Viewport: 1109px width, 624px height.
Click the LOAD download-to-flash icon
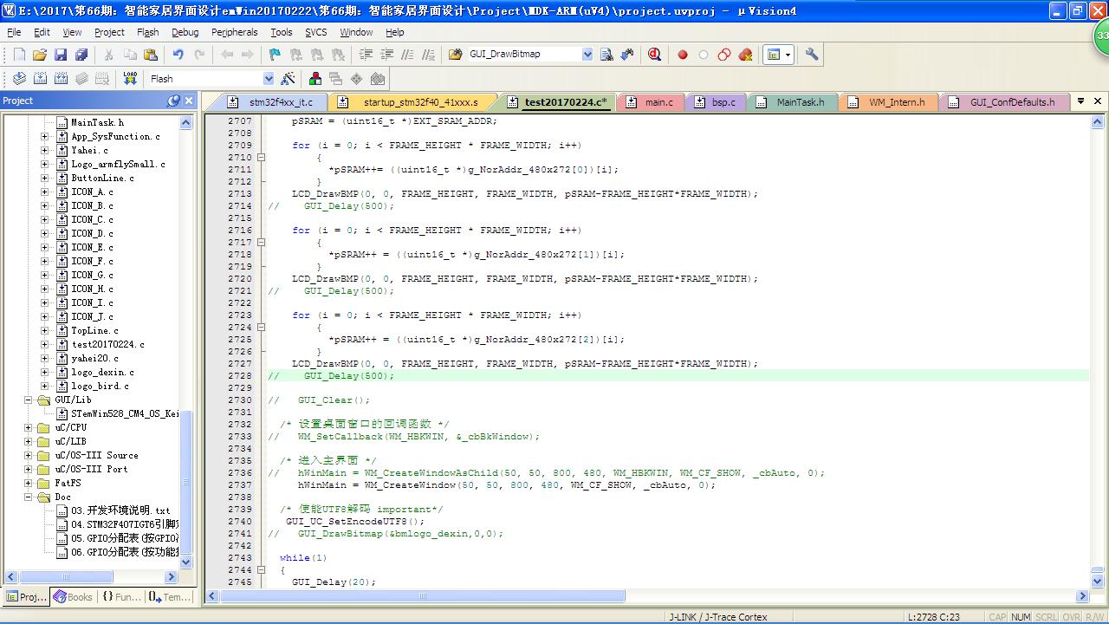[x=130, y=79]
